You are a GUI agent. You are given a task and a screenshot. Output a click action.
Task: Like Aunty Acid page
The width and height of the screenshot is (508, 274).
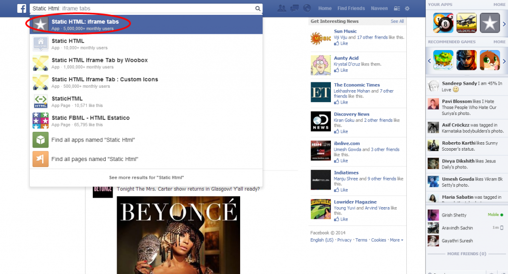click(x=341, y=70)
